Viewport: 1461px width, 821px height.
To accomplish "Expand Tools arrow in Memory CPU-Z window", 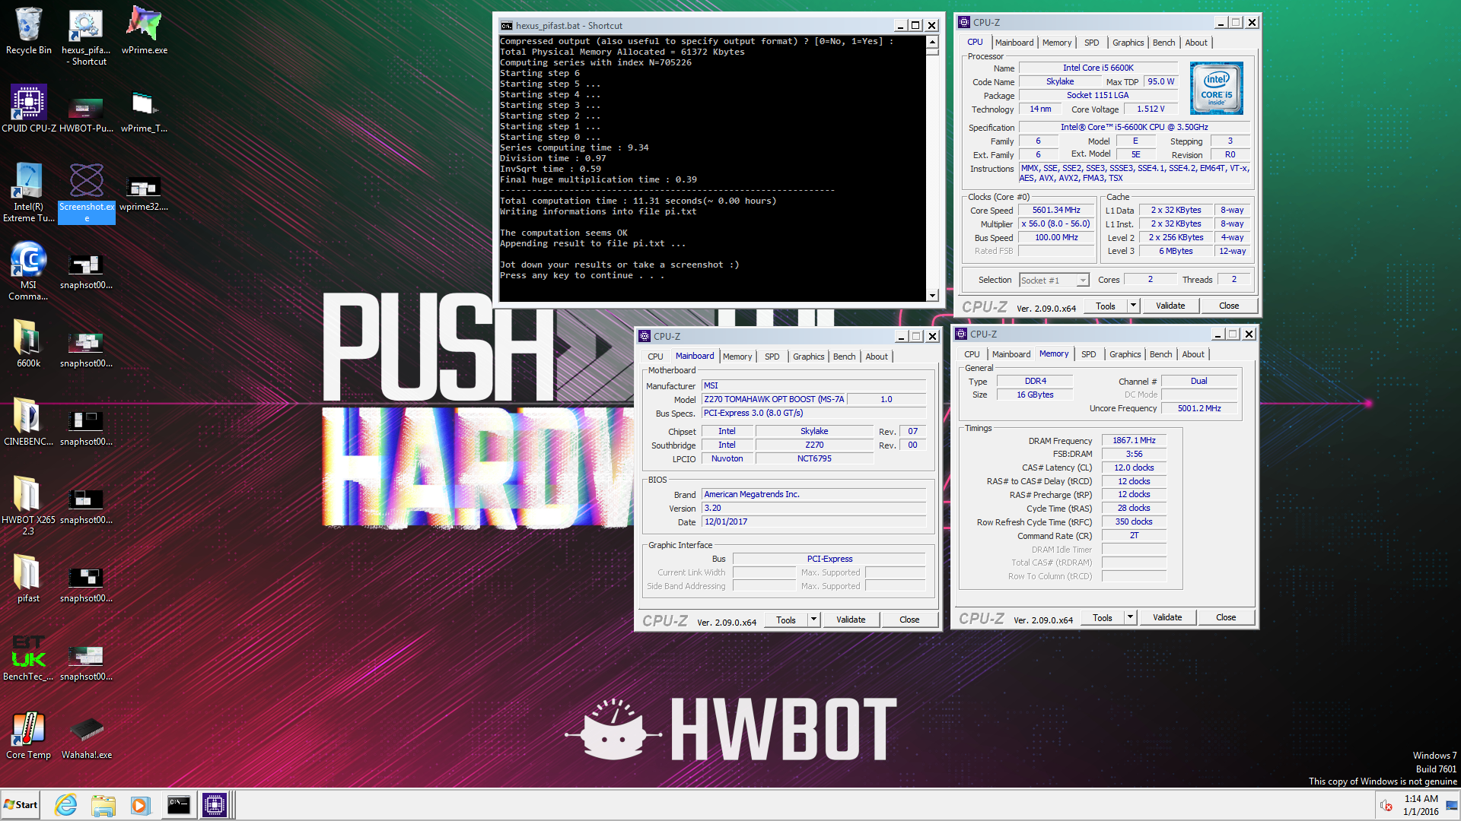I will (1130, 617).
